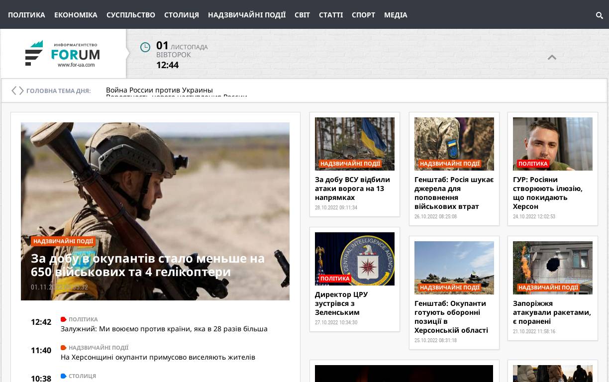Click the CIA emblem thumbnail
This screenshot has height=382, width=609.
click(x=354, y=259)
